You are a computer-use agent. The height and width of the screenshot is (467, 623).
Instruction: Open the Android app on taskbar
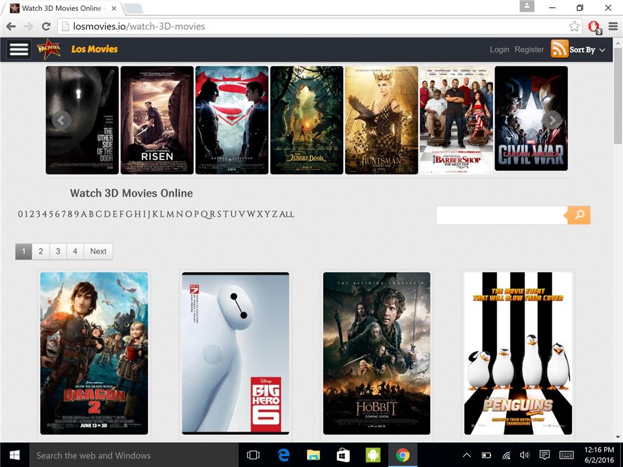click(x=373, y=455)
